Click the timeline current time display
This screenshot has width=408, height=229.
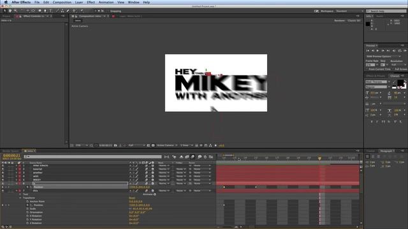click(11, 155)
